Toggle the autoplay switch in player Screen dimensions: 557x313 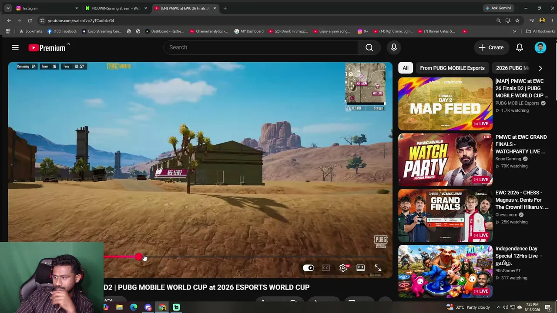308,268
